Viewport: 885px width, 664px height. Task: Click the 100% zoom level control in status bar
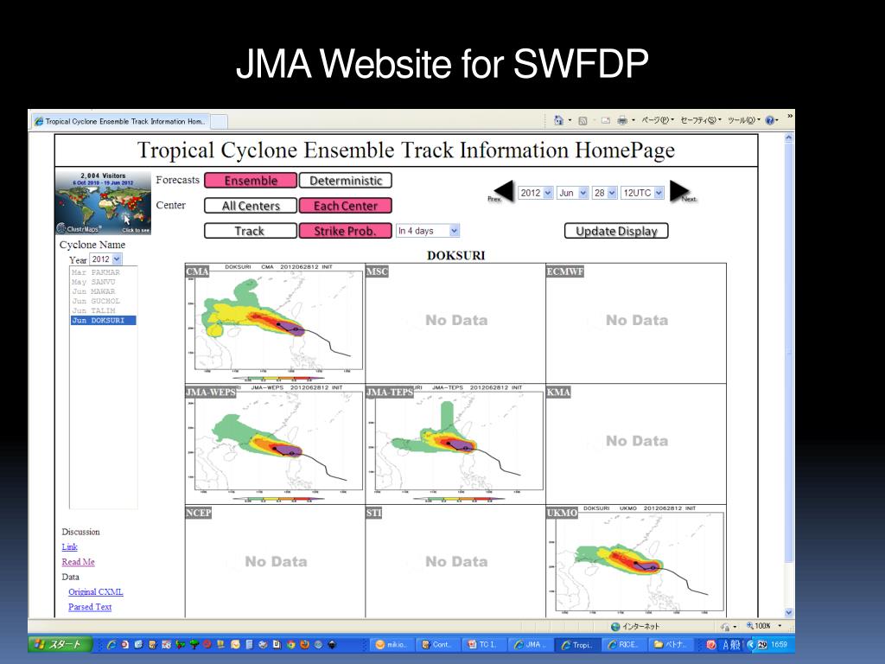click(x=764, y=626)
